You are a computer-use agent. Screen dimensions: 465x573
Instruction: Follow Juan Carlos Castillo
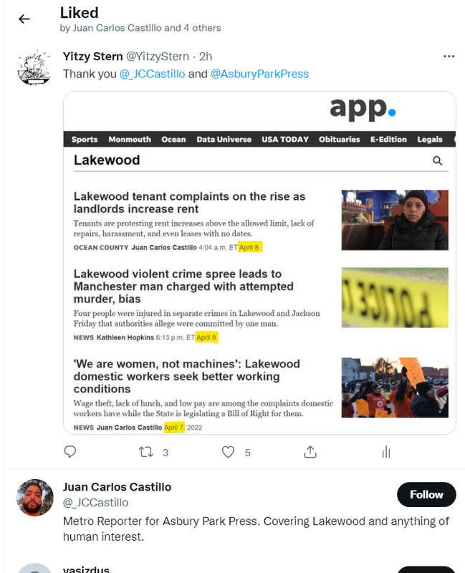(426, 494)
